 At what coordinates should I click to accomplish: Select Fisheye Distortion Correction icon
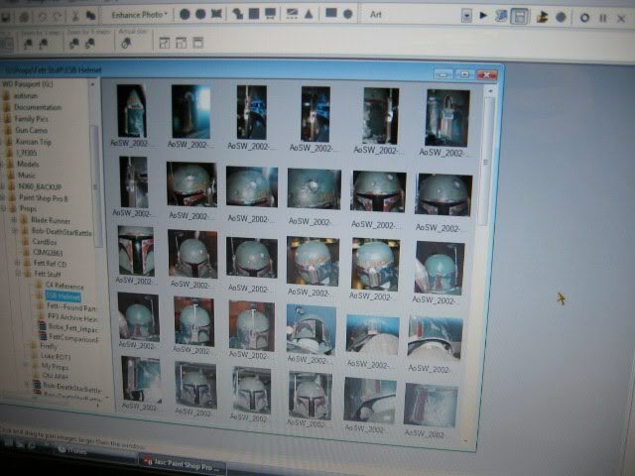click(200, 14)
